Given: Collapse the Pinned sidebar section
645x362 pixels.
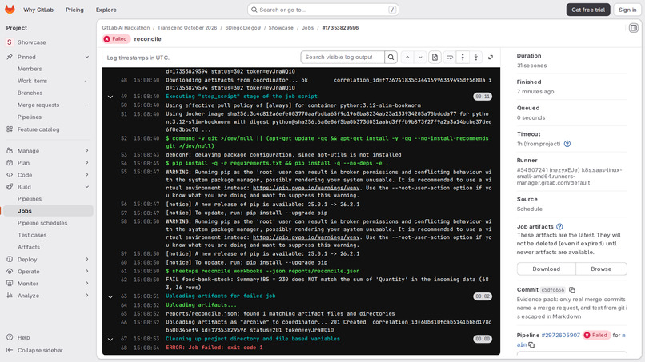Looking at the screenshot, I should pos(47,57).
